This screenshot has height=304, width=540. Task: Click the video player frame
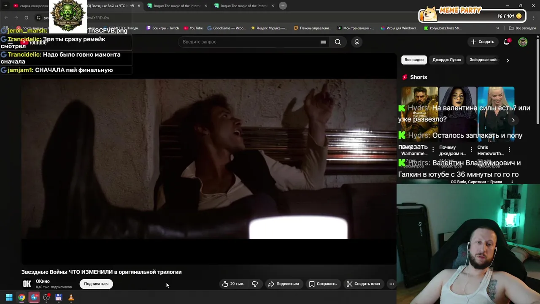[x=209, y=159]
